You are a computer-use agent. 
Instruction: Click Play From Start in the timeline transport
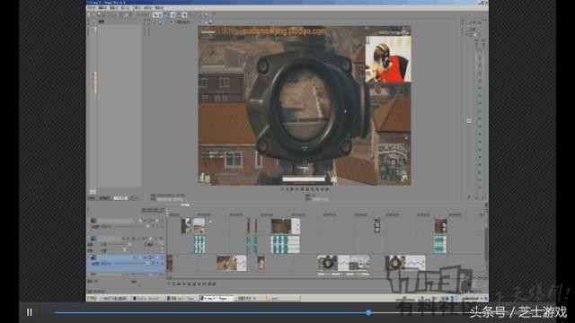pyautogui.click(x=179, y=284)
